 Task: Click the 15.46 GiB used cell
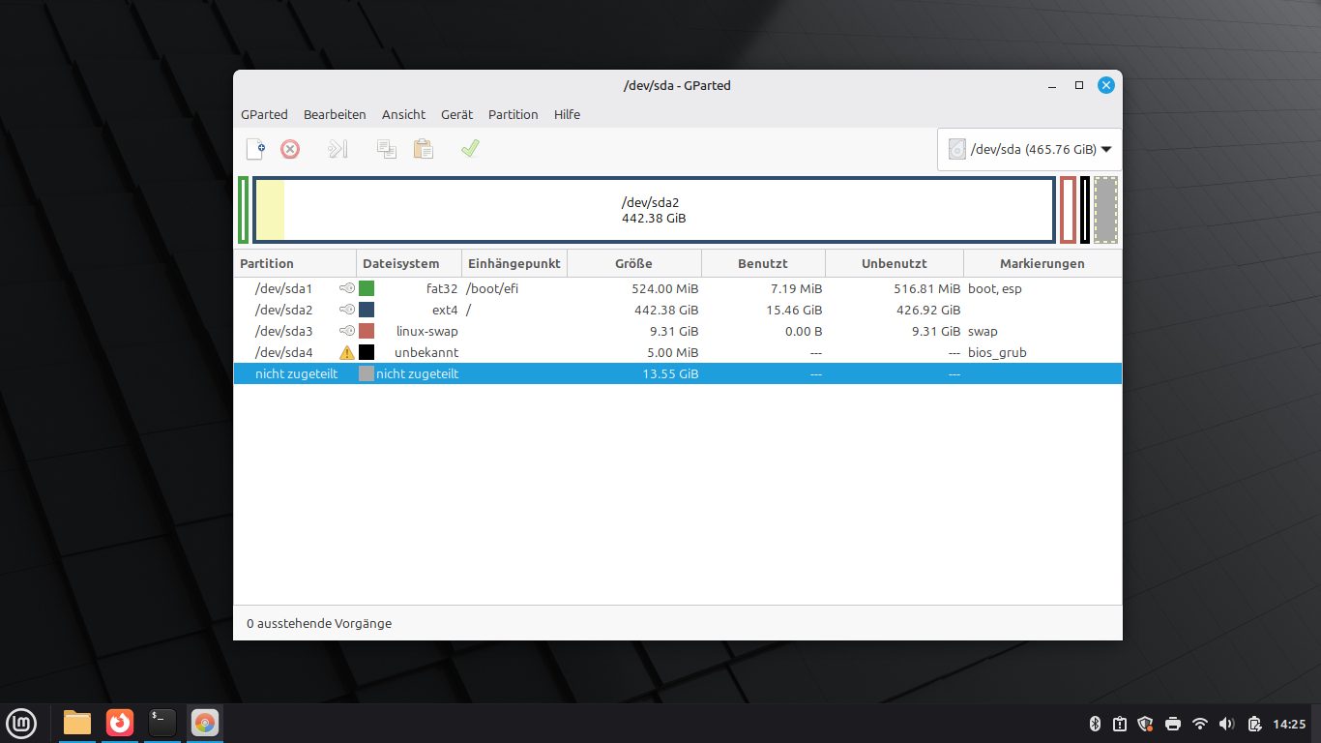click(x=793, y=310)
